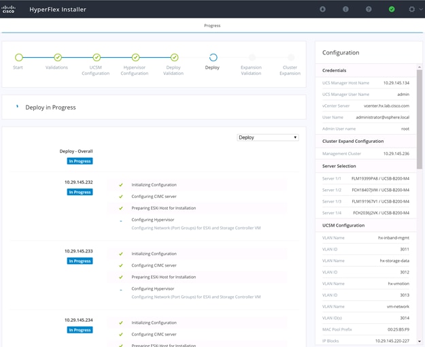
Task: Click VLAN Name value hx-inband-mgmt
Action: [x=394, y=238]
